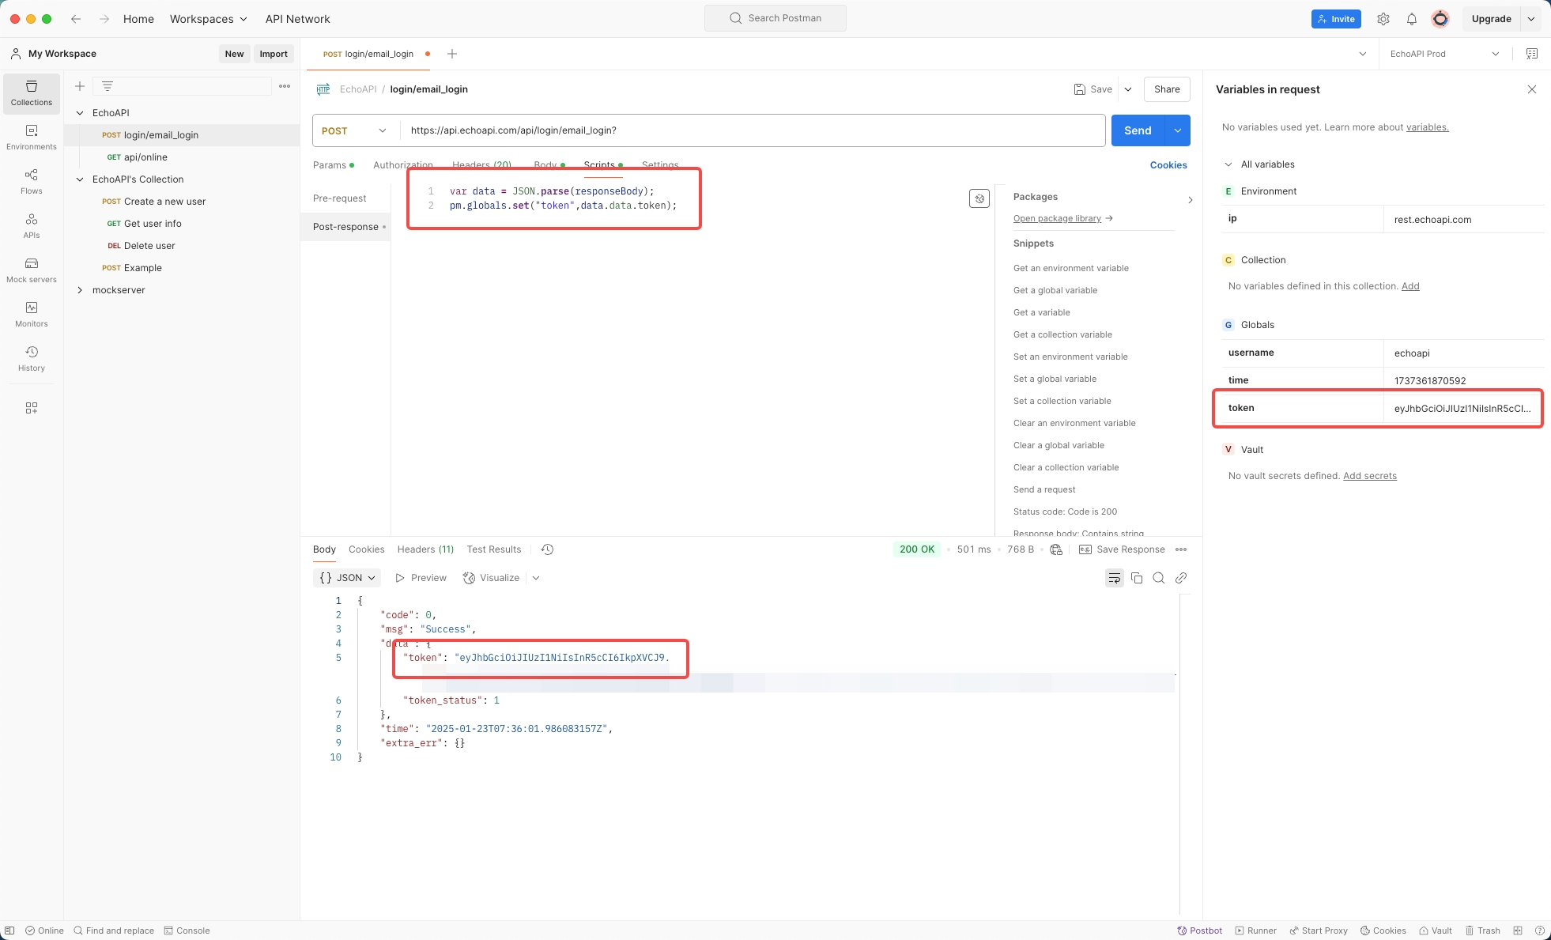Click in the request URL field
The height and width of the screenshot is (940, 1551).
click(x=753, y=130)
